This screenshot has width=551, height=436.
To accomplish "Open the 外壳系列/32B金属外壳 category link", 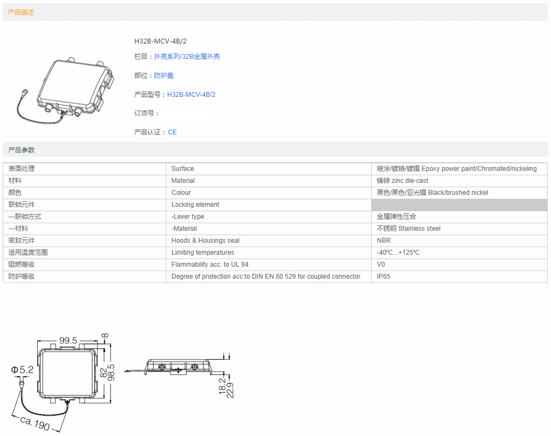I will [x=186, y=57].
